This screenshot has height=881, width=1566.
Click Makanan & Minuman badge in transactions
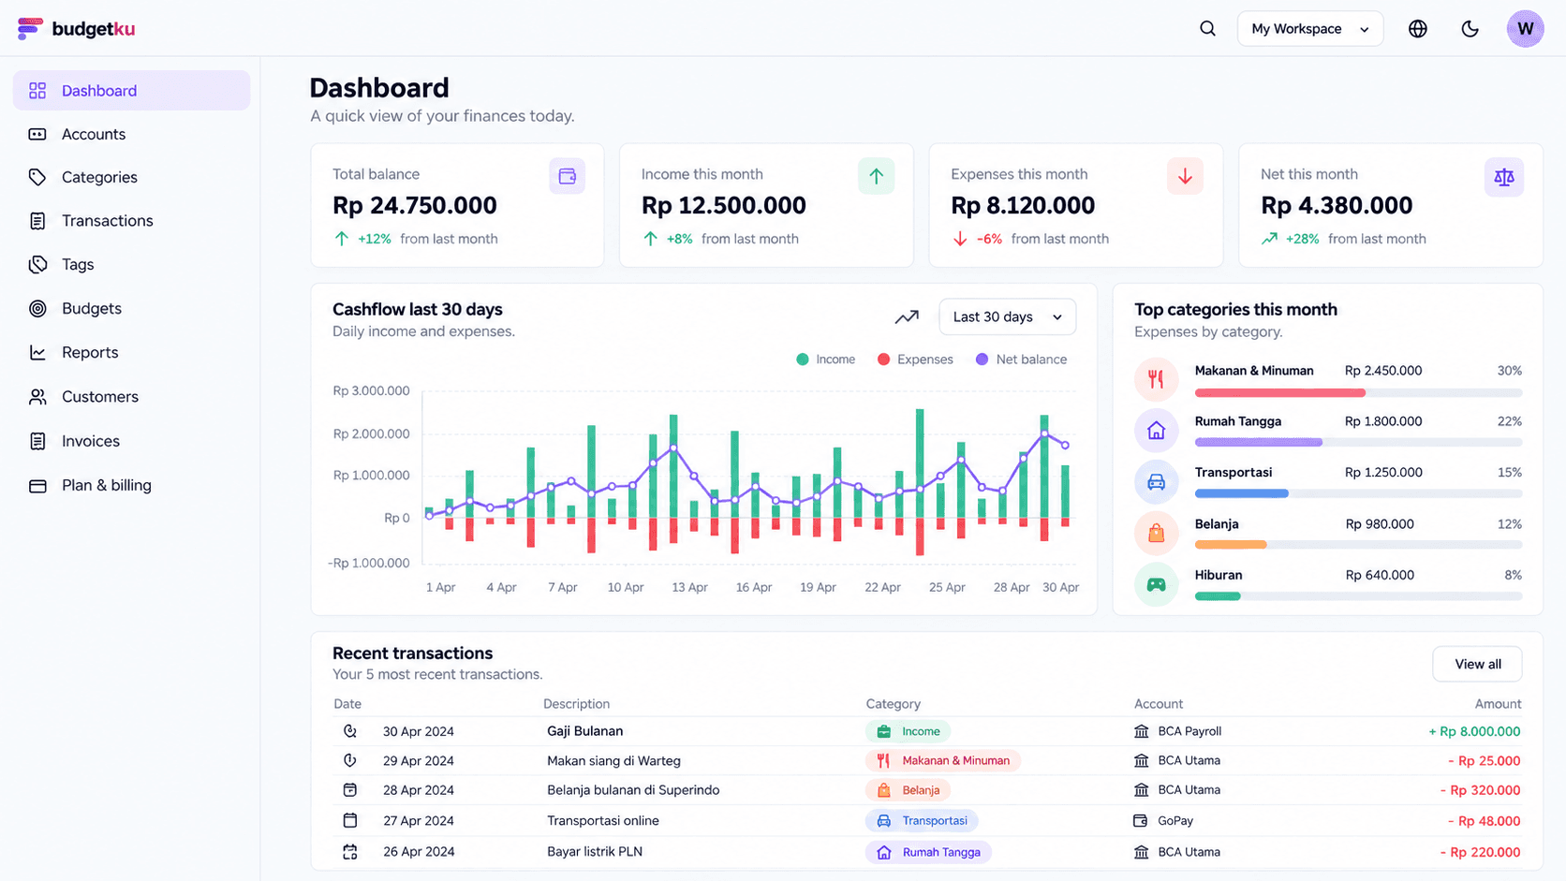943,761
